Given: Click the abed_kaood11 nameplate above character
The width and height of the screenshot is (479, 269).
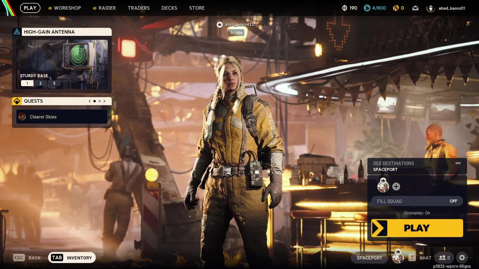Looking at the screenshot, I should pyautogui.click(x=236, y=25).
